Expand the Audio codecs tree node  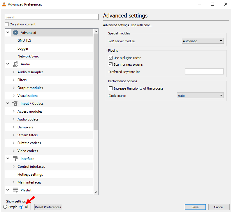(x=14, y=119)
